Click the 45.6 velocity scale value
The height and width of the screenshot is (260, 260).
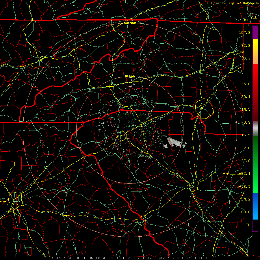click(x=246, y=84)
